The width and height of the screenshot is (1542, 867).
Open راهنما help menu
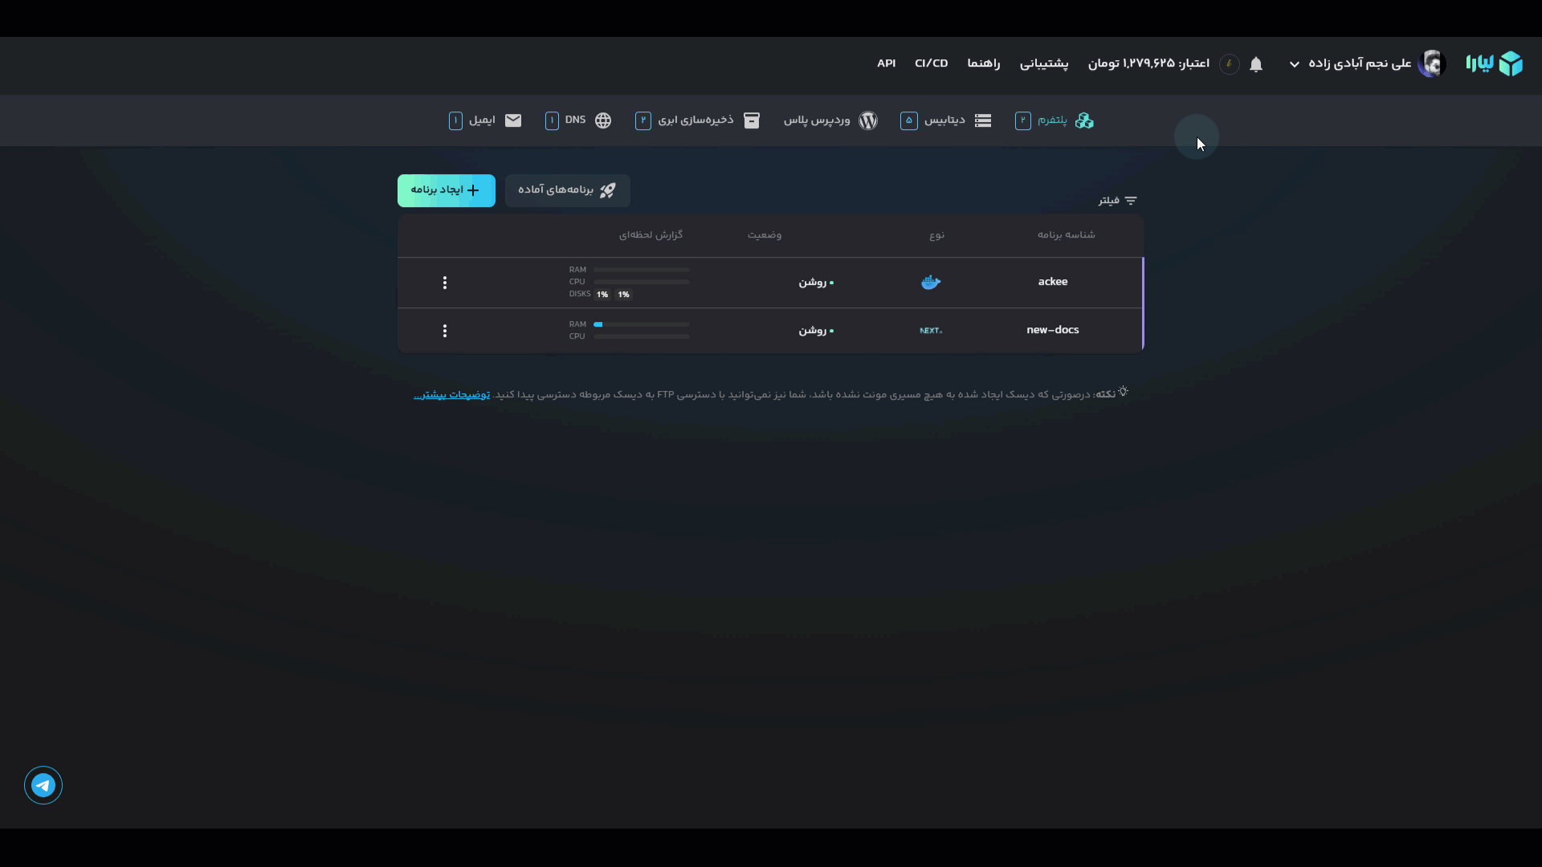(x=984, y=63)
